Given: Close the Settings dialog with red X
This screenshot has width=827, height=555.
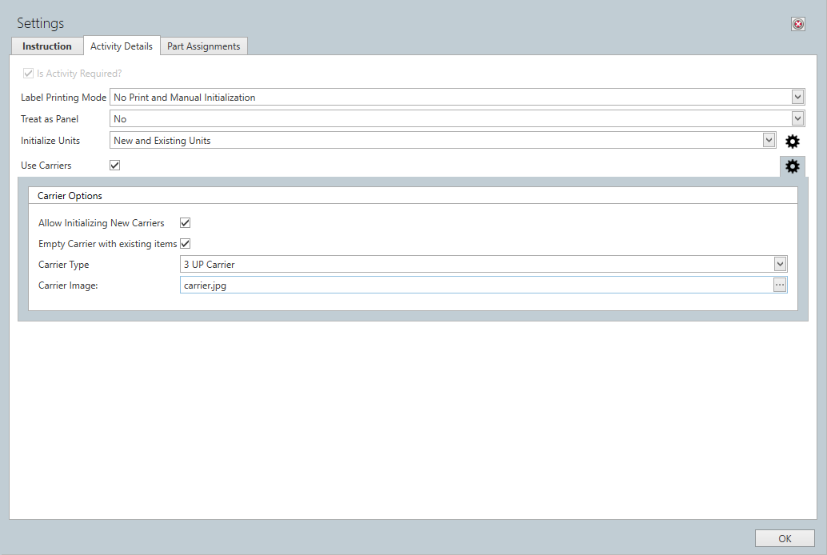Looking at the screenshot, I should 797,24.
